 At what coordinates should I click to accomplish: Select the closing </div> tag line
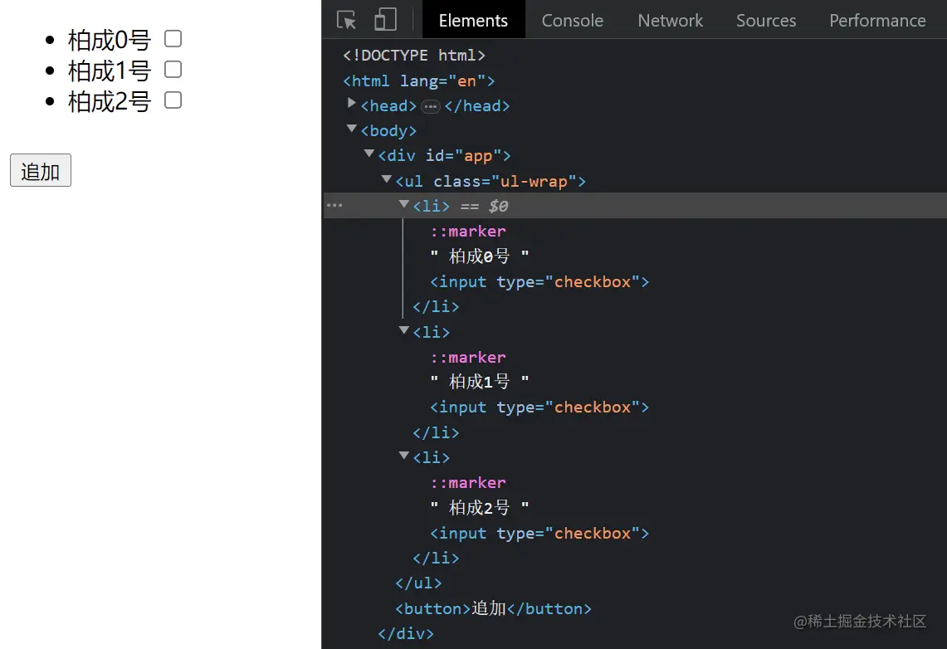pyautogui.click(x=406, y=634)
